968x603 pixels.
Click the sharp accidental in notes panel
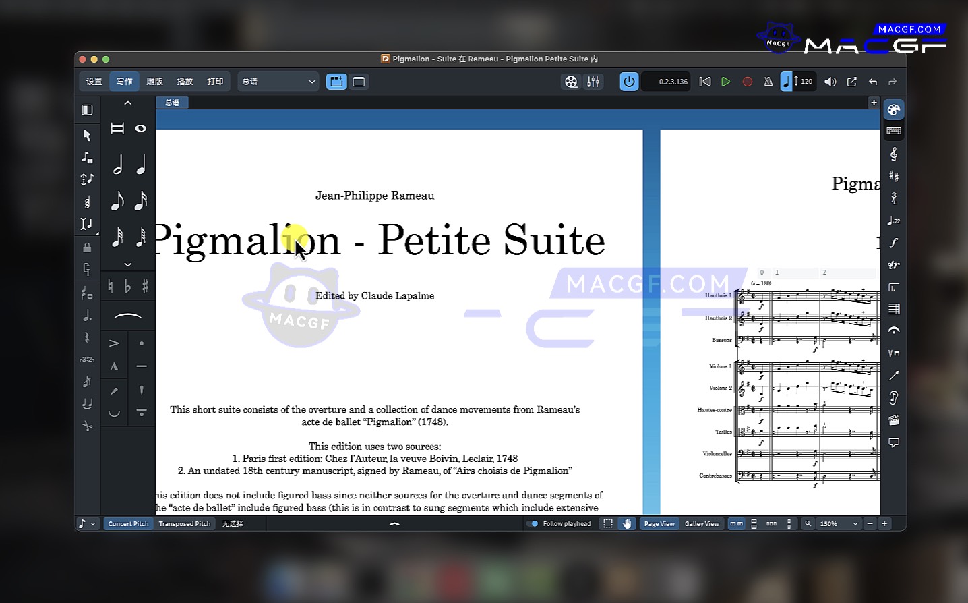(x=145, y=287)
